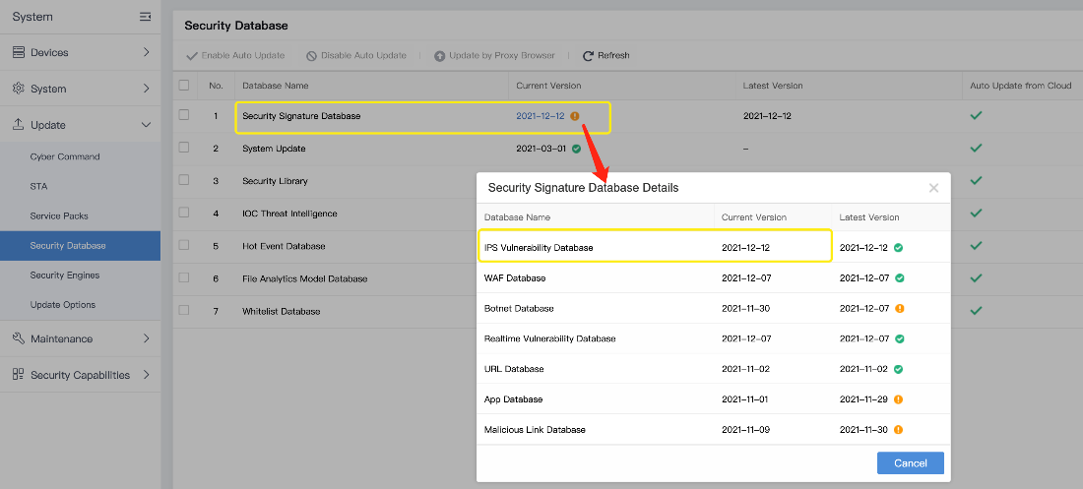Click the orange warning icon in the Botnet Database row
This screenshot has width=1083, height=489.
pos(900,309)
